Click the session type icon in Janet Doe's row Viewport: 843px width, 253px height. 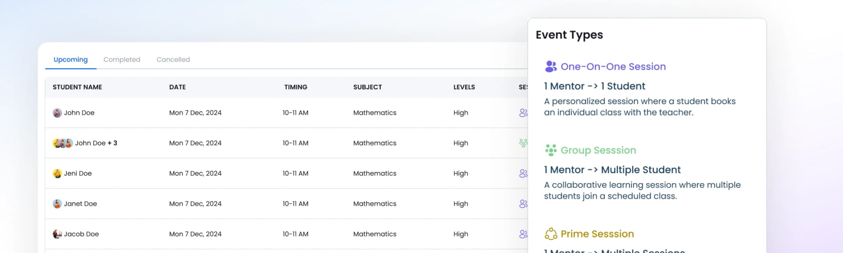click(x=523, y=204)
